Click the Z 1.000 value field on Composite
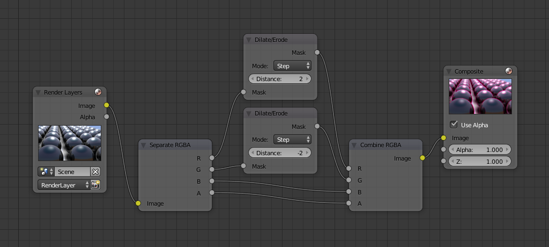The height and width of the screenshot is (247, 549). click(479, 162)
